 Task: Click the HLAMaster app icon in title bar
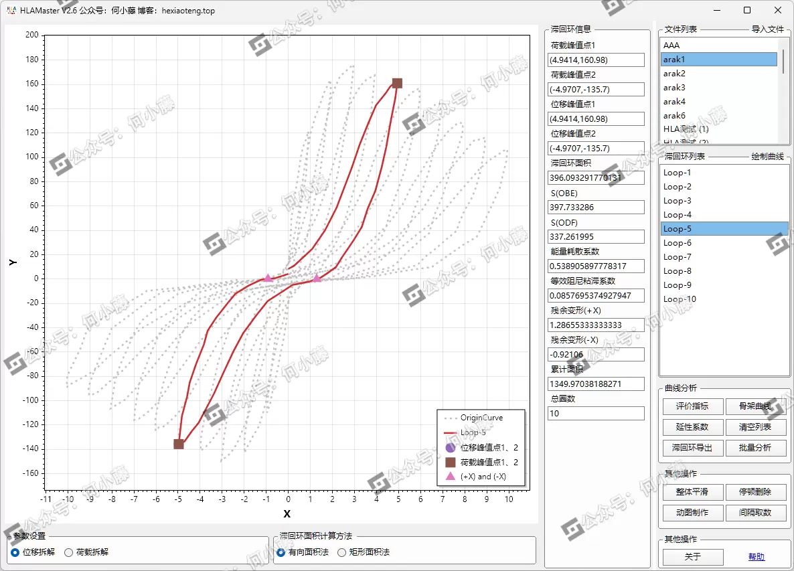(x=11, y=10)
